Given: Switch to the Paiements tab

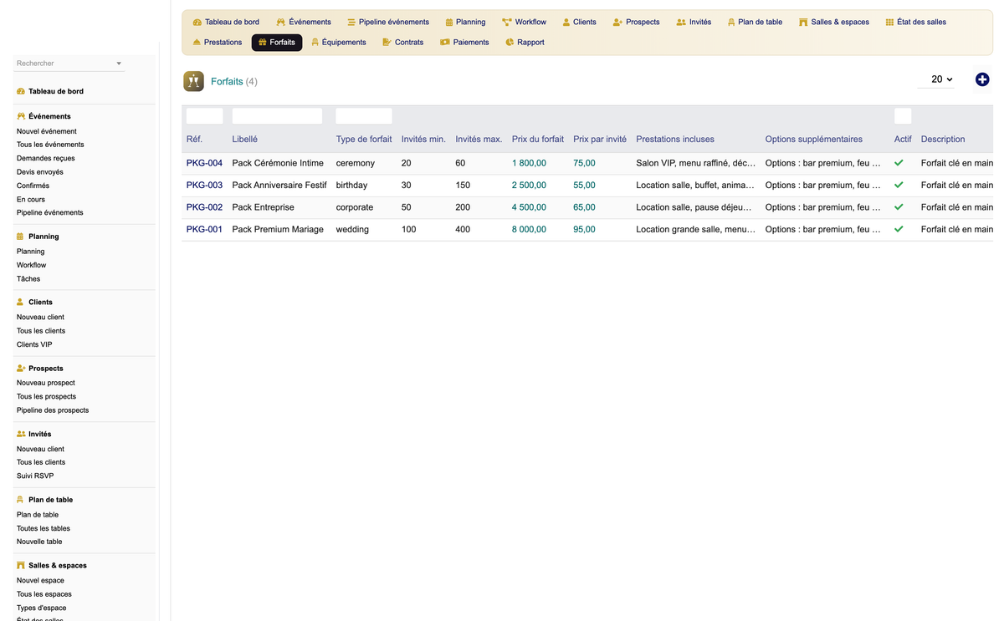Looking at the screenshot, I should (464, 42).
